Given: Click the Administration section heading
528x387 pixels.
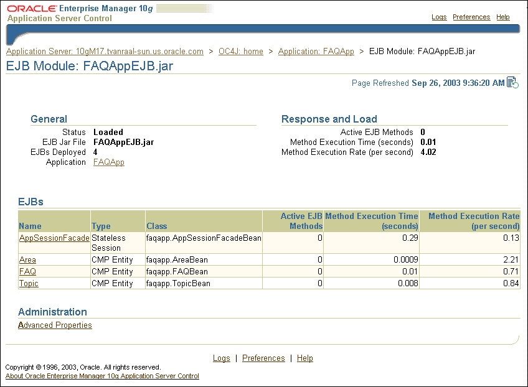Looking at the screenshot, I should (52, 312).
